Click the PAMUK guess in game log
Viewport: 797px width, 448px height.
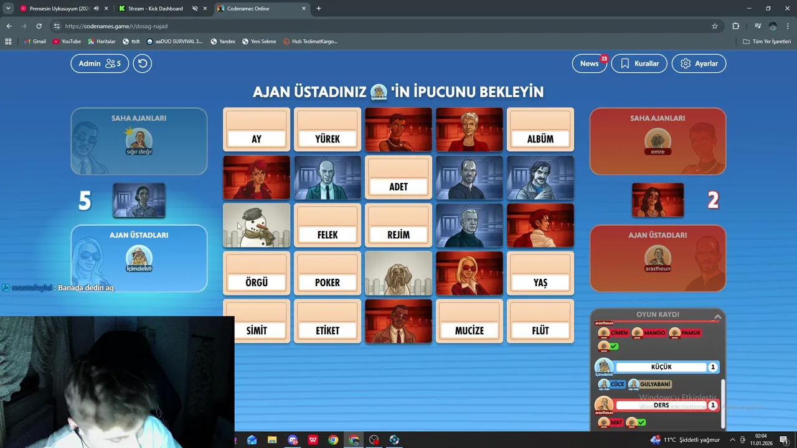(x=685, y=333)
